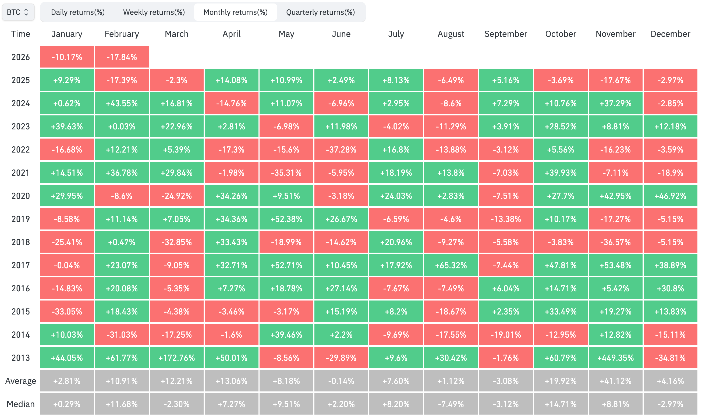Open the BTC coin selector dropdown
Image resolution: width=702 pixels, height=417 pixels.
click(18, 12)
